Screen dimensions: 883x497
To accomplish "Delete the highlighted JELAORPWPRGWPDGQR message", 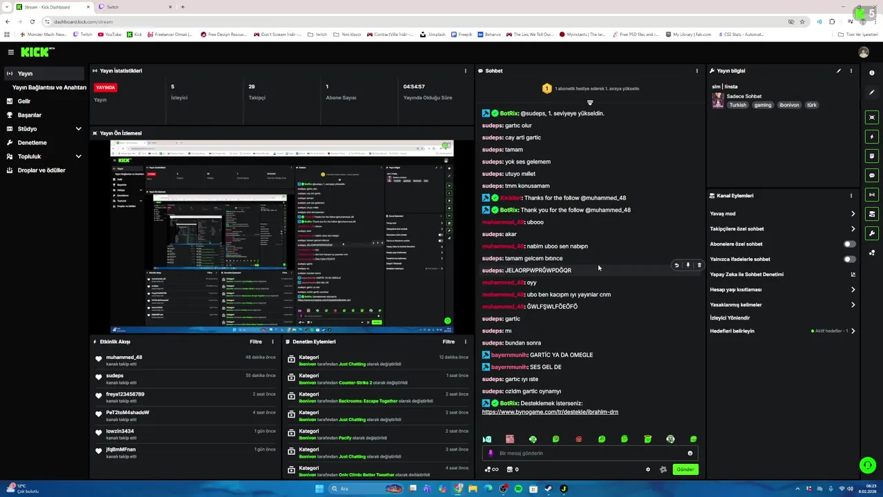I will 699,265.
